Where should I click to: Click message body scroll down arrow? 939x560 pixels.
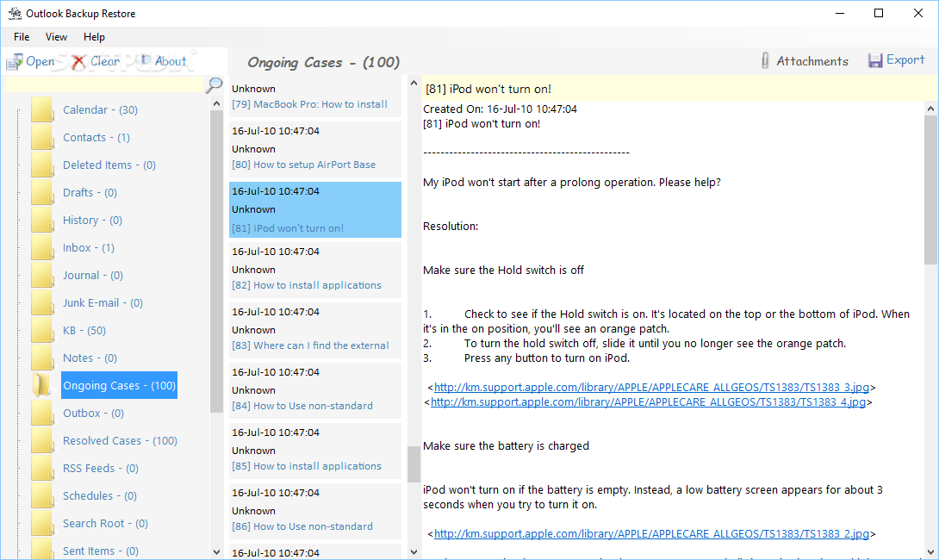click(x=930, y=551)
